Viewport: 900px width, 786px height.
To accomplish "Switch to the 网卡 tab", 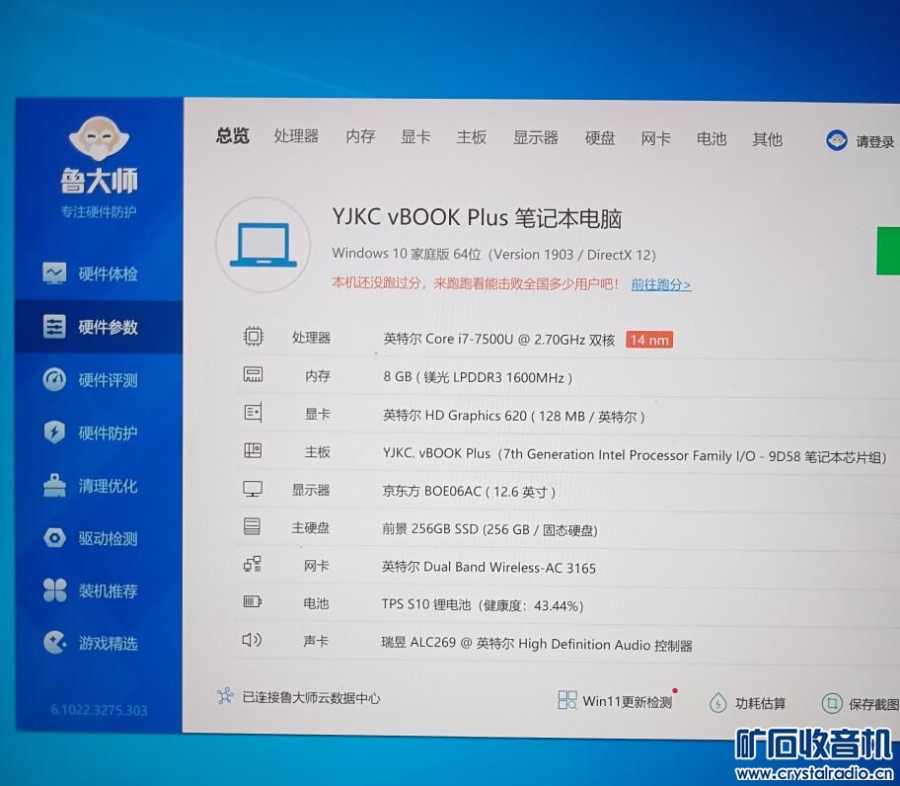I will point(655,139).
